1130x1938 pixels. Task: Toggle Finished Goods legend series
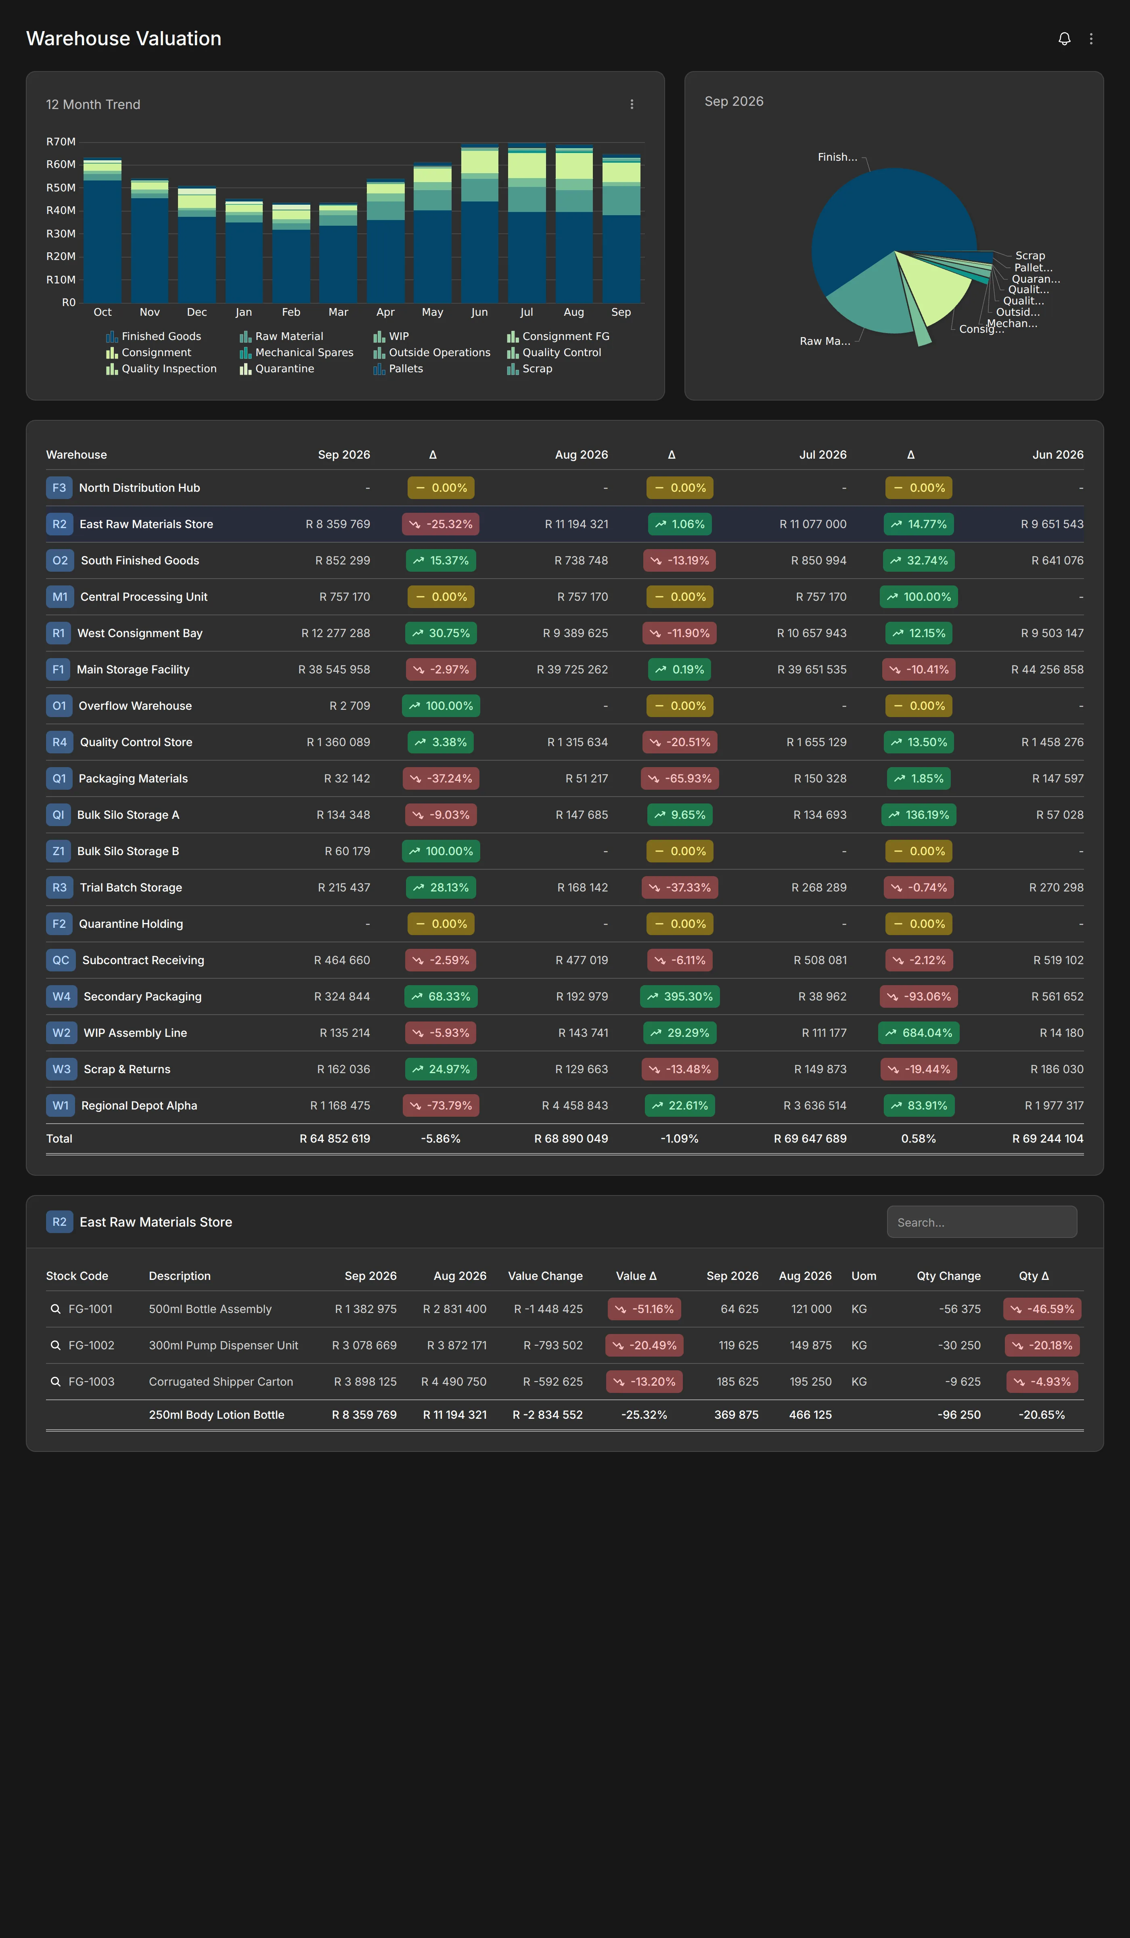154,336
